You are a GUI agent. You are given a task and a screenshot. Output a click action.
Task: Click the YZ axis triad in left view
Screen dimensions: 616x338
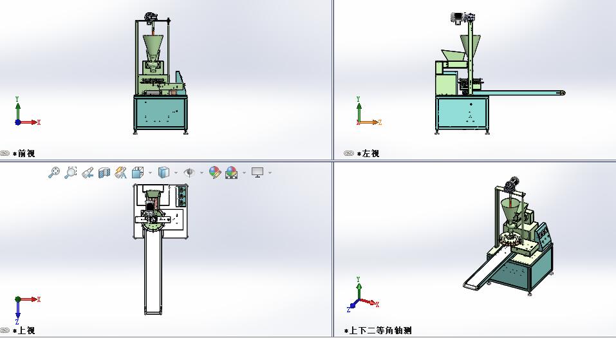368,111
